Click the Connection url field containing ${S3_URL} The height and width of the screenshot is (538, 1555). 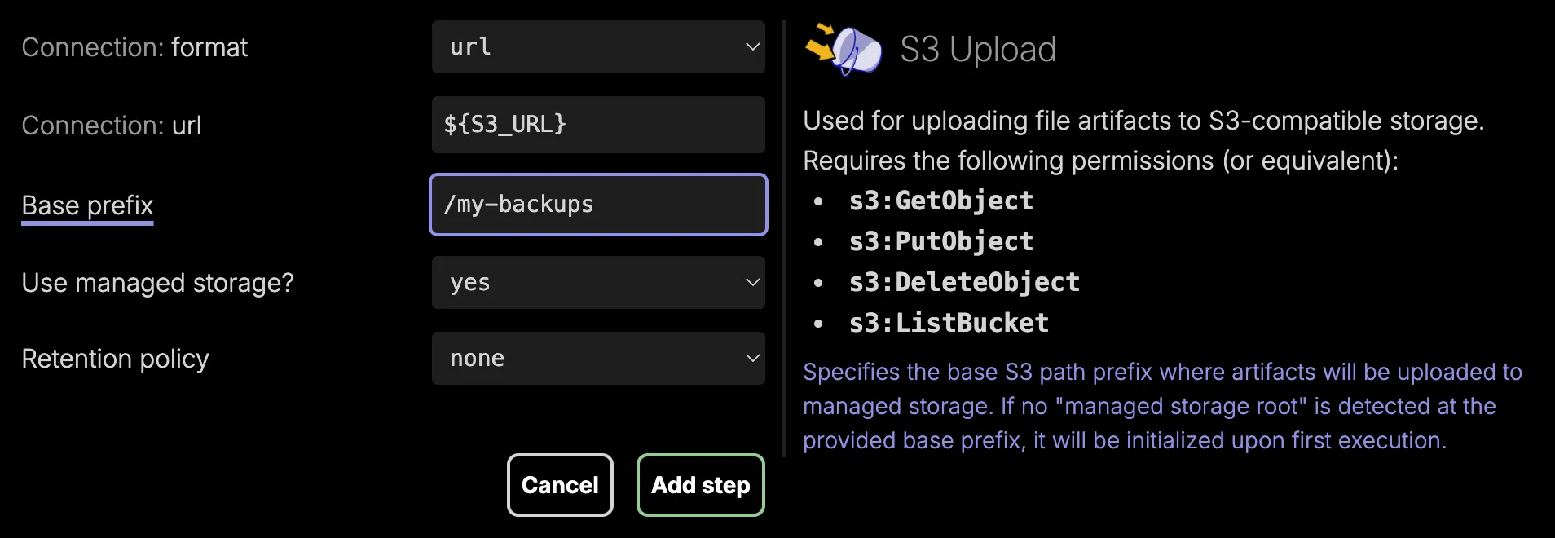[599, 125]
